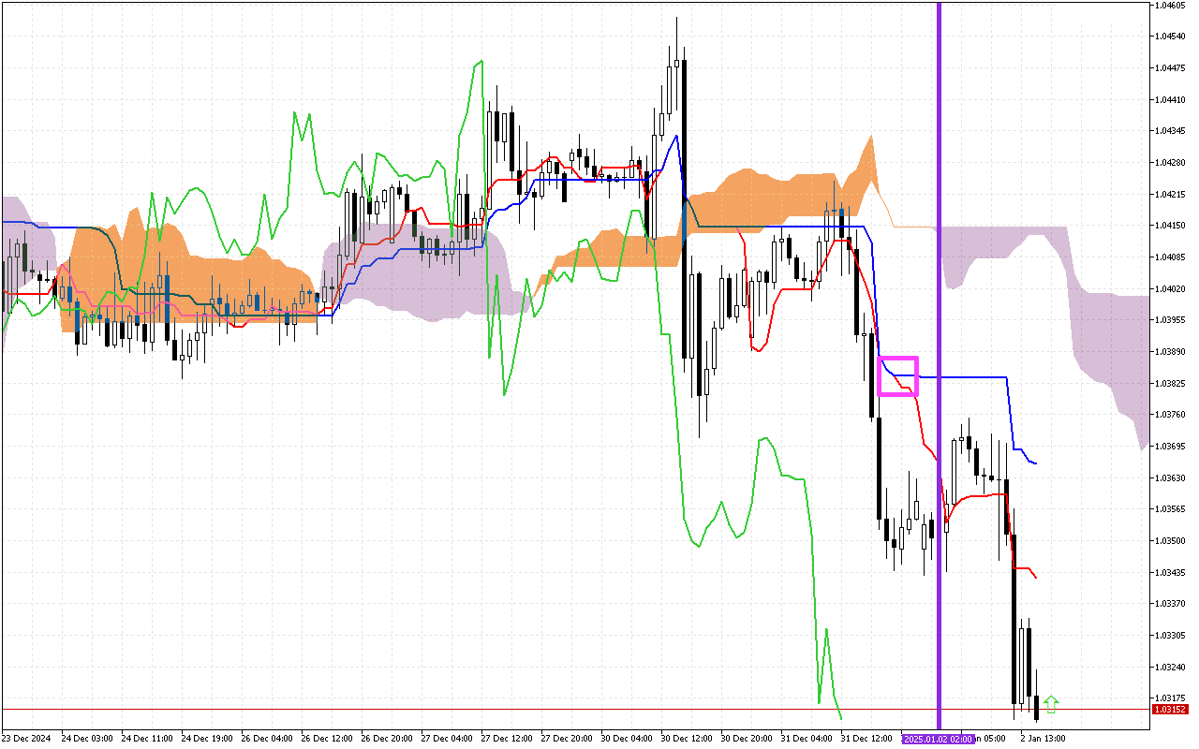The image size is (1199, 749).
Task: Click the 1.03240 price axis label
Action: [x=1170, y=668]
